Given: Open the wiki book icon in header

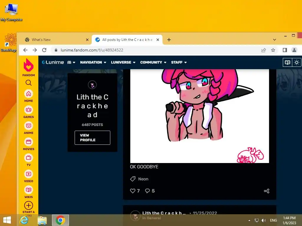Looking at the screenshot, I should [287, 62].
